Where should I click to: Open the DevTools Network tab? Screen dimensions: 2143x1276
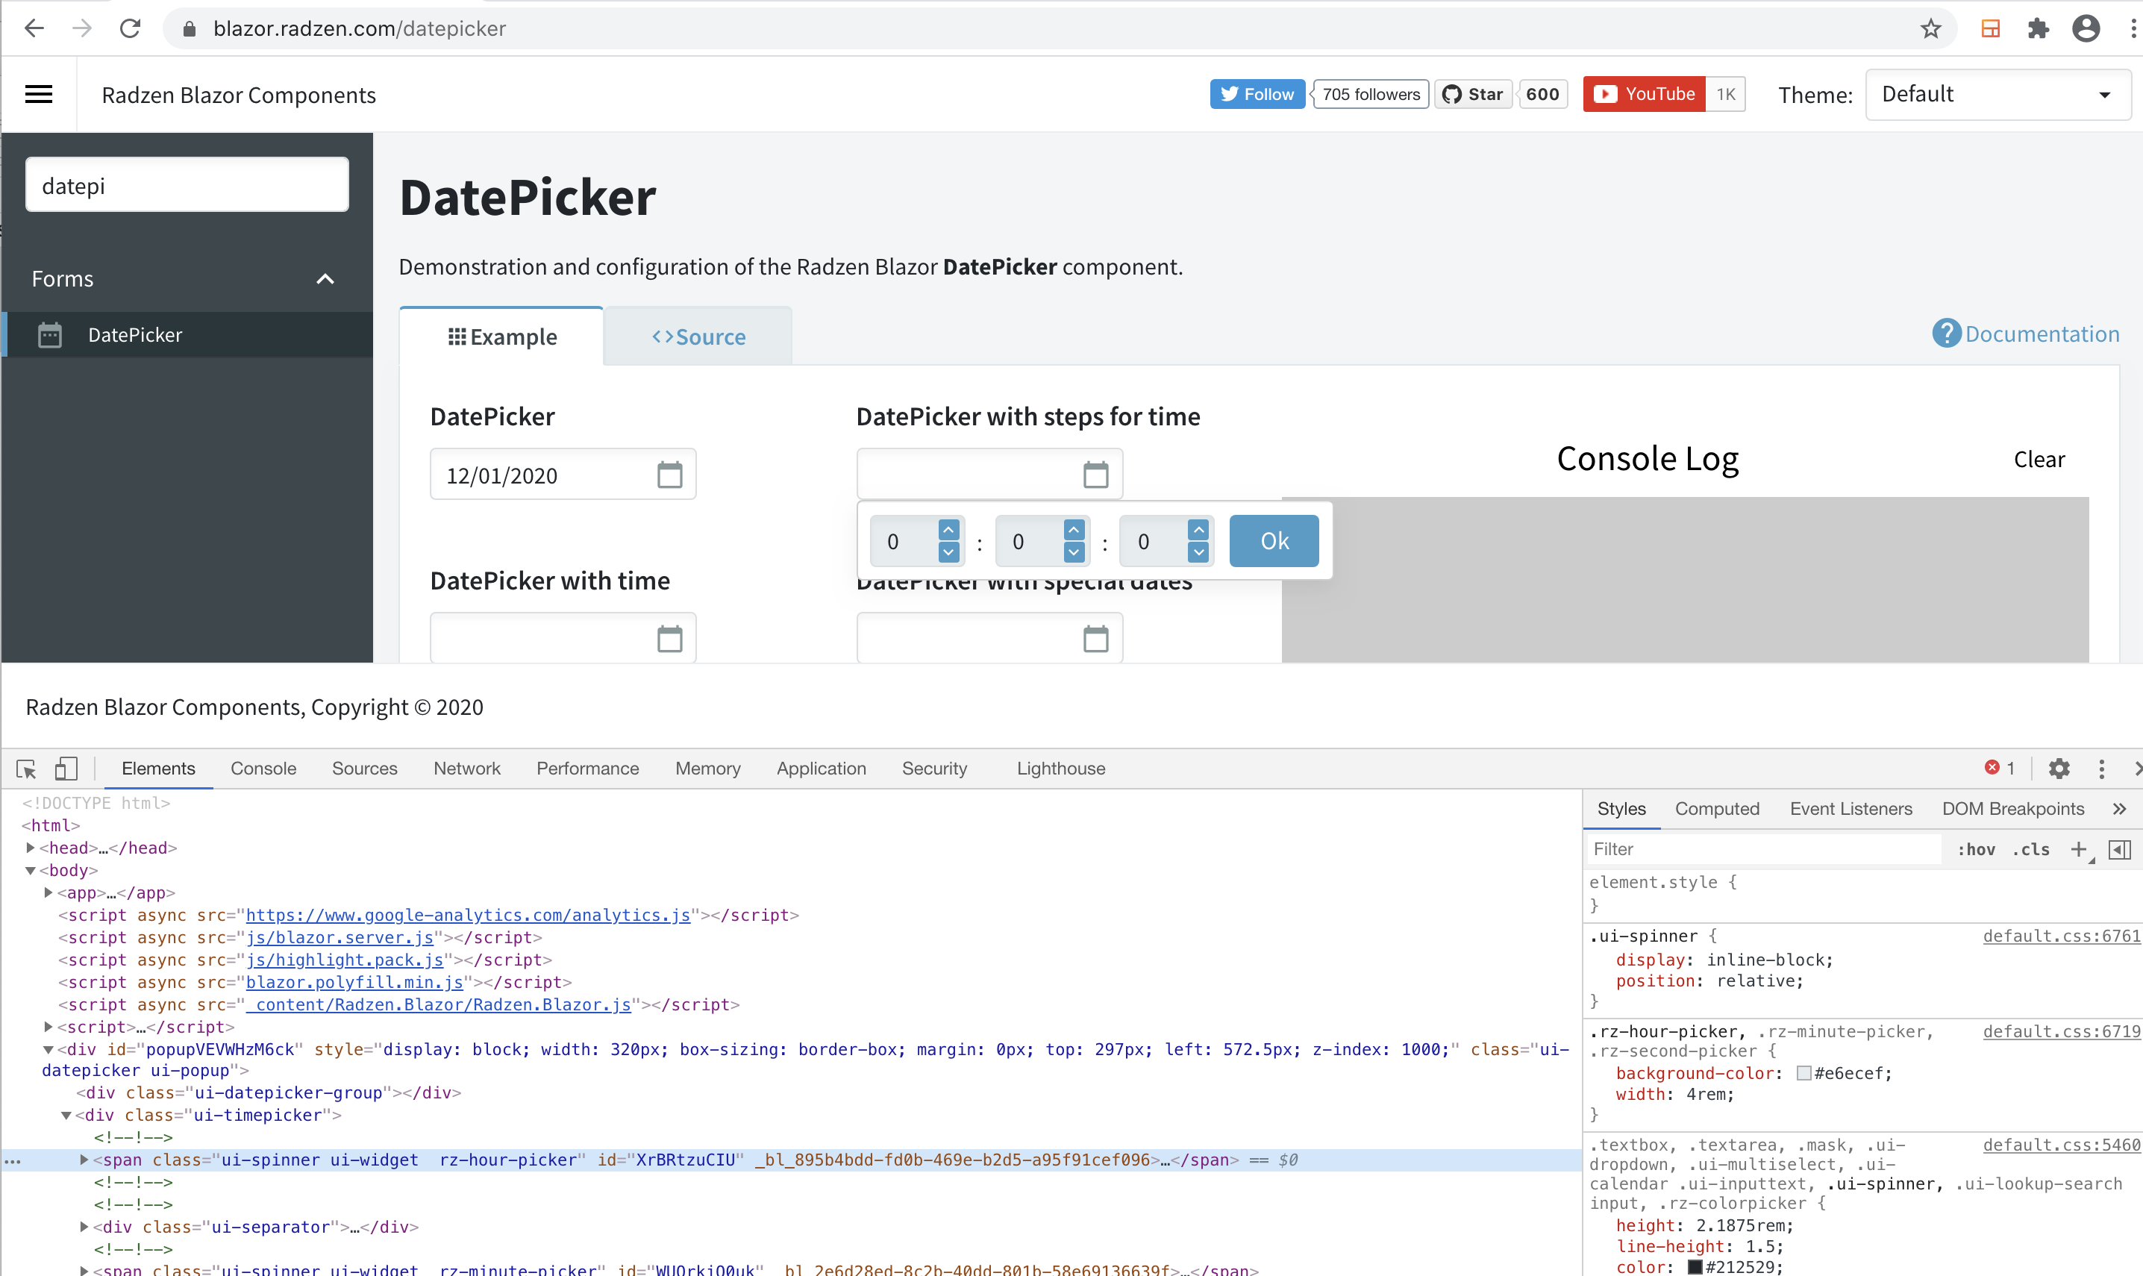[467, 769]
